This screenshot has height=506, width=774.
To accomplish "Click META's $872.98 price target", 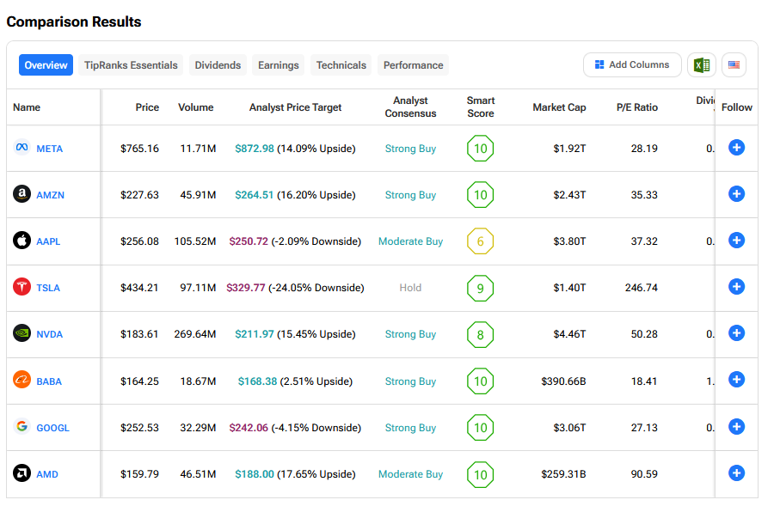I will (255, 149).
